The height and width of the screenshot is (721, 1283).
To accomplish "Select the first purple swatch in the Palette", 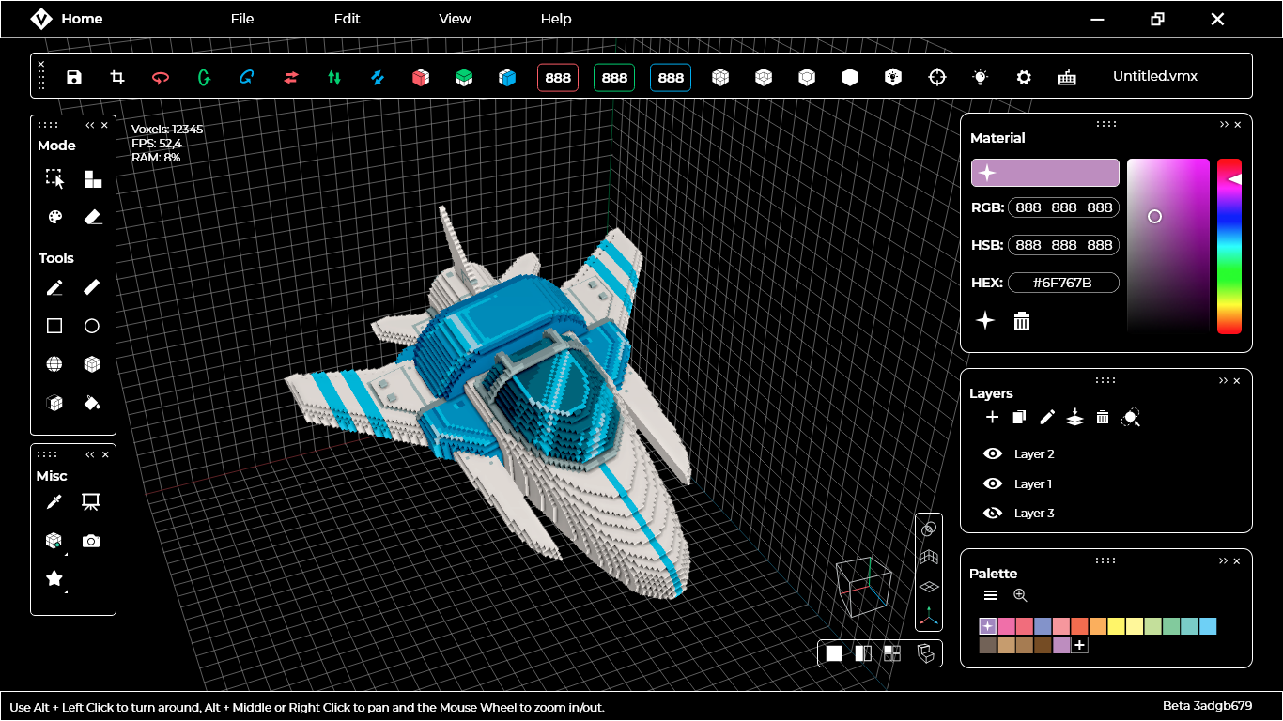I will [x=986, y=625].
